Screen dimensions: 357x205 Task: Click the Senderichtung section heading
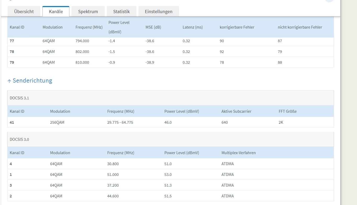click(x=32, y=80)
